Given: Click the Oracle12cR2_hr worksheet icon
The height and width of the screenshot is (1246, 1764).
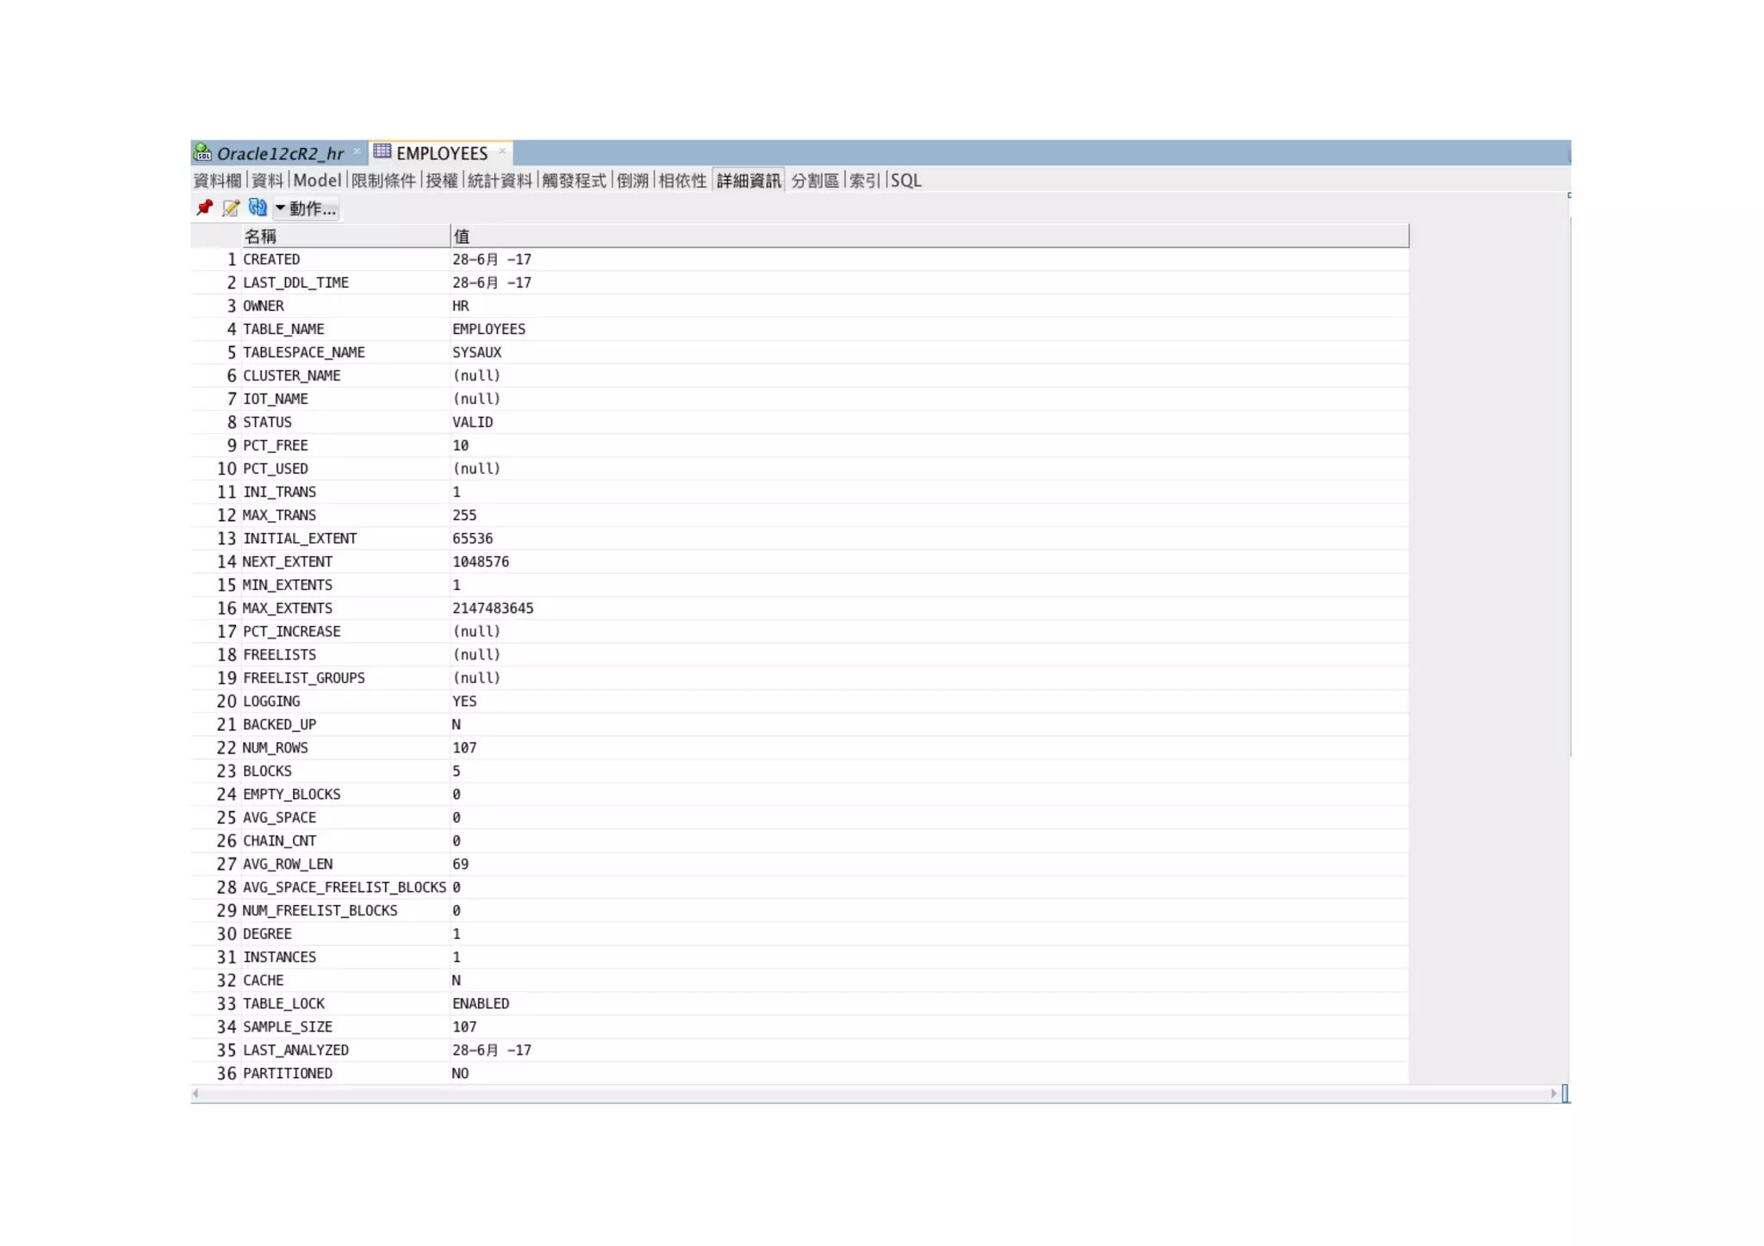Looking at the screenshot, I should [203, 152].
